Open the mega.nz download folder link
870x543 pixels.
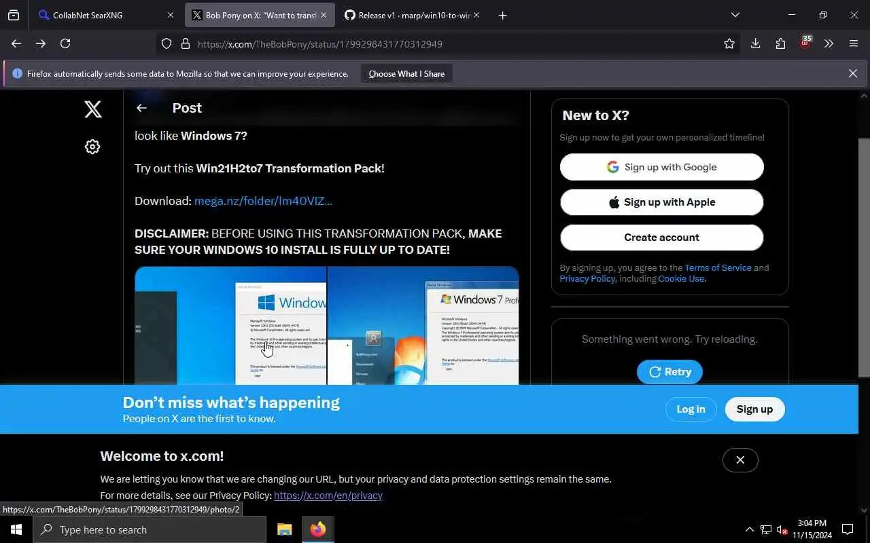coord(263,201)
